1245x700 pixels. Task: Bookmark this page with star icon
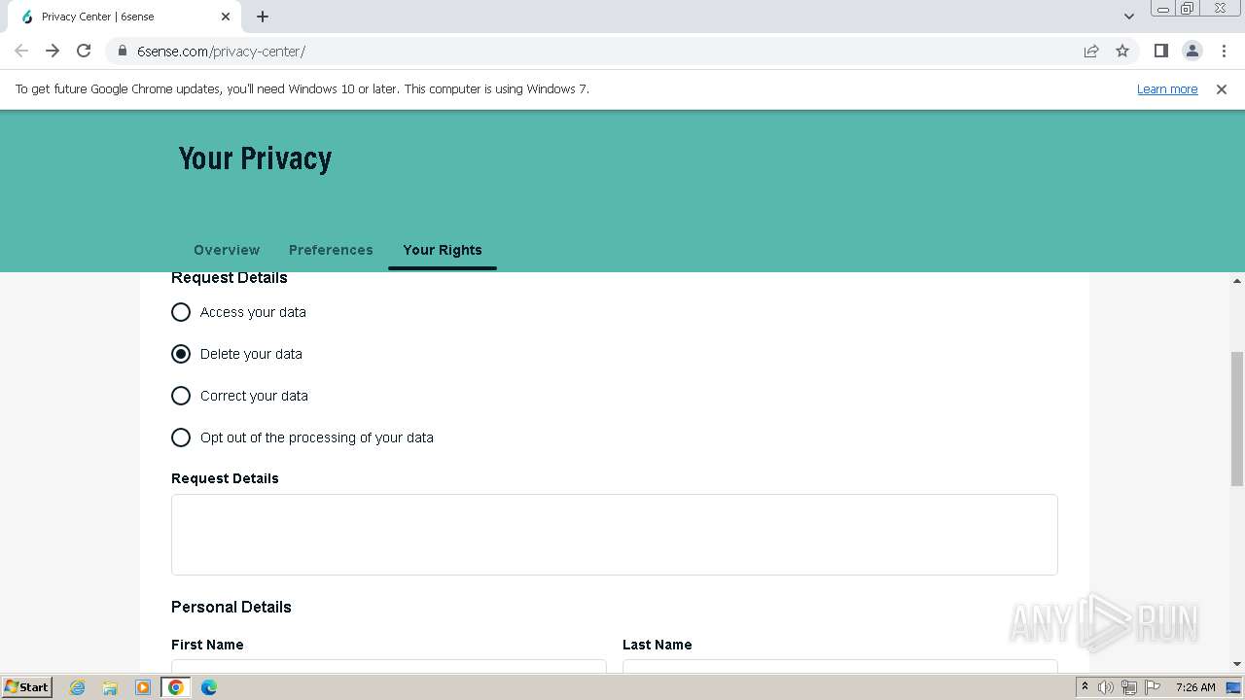(1122, 51)
